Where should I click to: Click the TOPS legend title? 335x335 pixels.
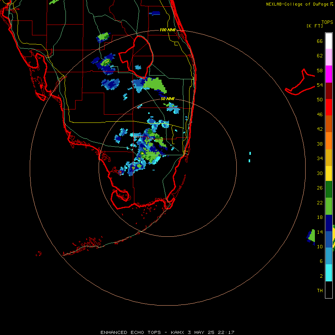327,22
